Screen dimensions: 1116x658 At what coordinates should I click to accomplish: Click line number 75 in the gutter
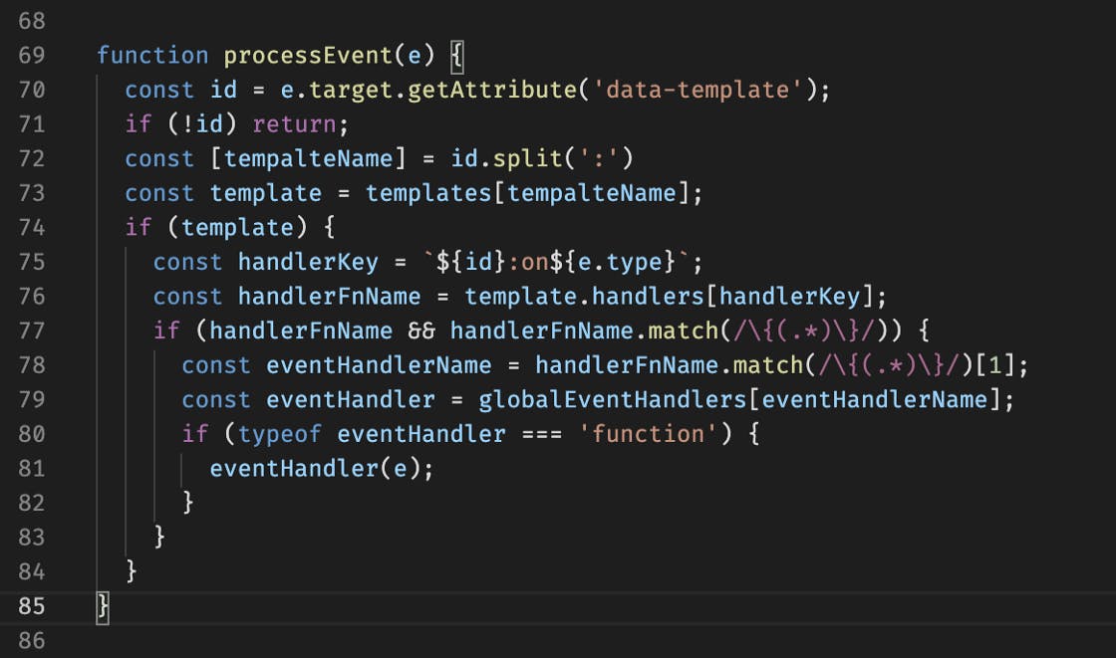pyautogui.click(x=30, y=261)
